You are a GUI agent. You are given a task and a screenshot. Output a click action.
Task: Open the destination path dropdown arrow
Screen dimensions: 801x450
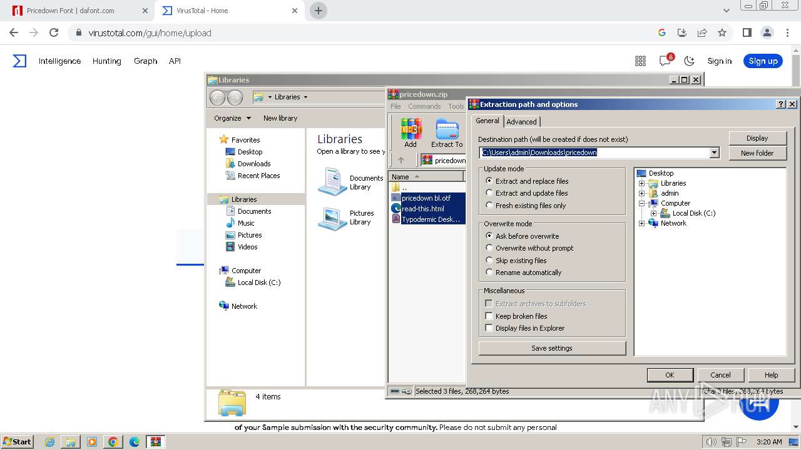pos(714,152)
